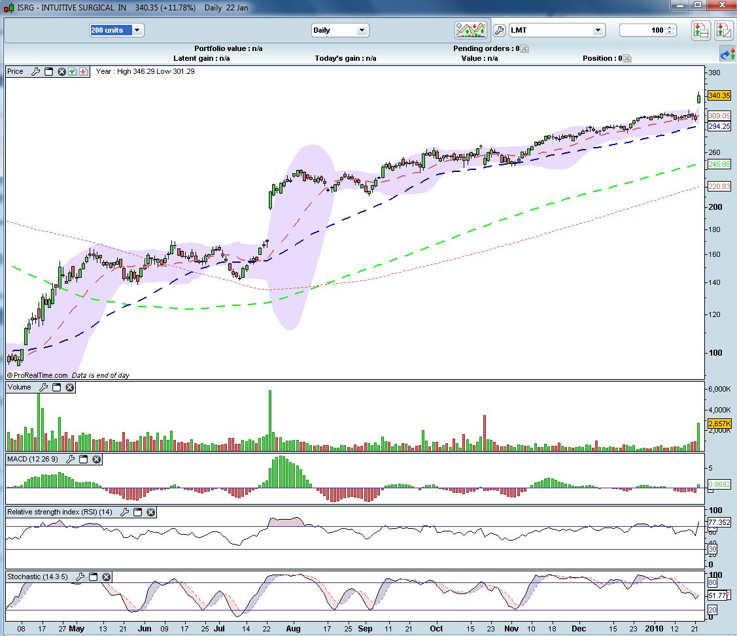
Task: Close the MACD indicator panel
Action: click(x=96, y=459)
